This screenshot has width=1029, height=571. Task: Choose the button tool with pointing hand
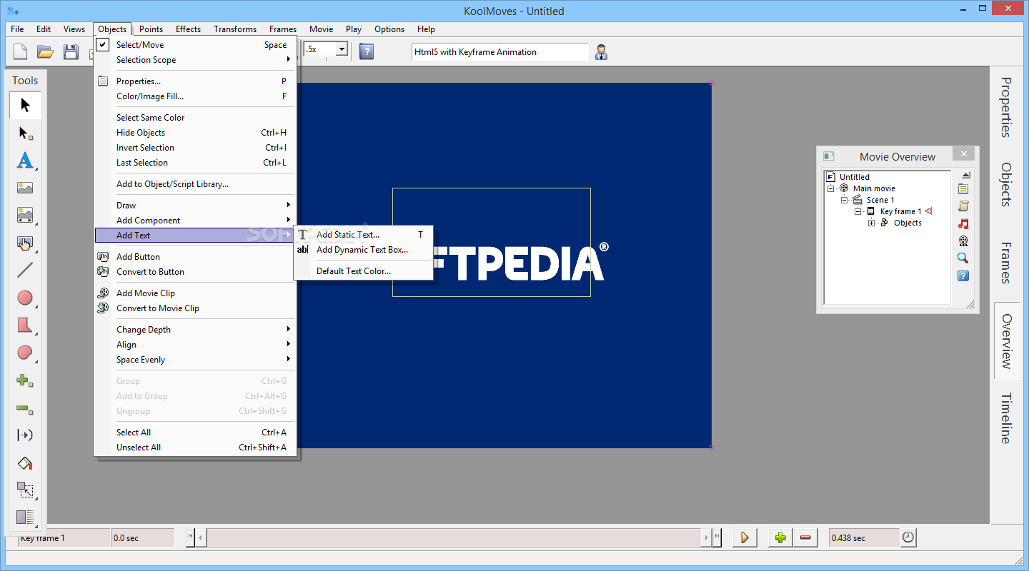[25, 243]
